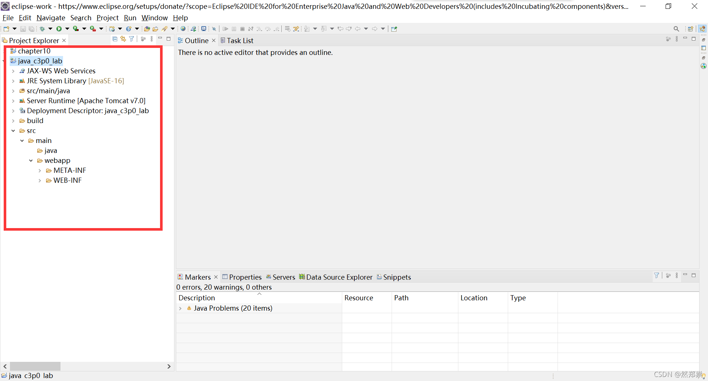This screenshot has width=708, height=381.
Task: Enable the view filters in Project Explorer
Action: tap(132, 39)
